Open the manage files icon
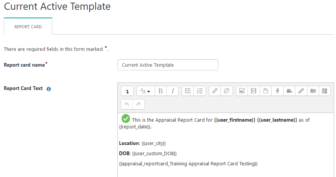Image resolution: width=336 pixels, height=177 pixels. pos(266,91)
